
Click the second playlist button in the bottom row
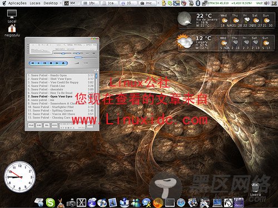(x=39, y=125)
